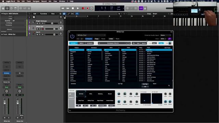Click the Alchemy instrument slot in channel strip

click(7, 73)
